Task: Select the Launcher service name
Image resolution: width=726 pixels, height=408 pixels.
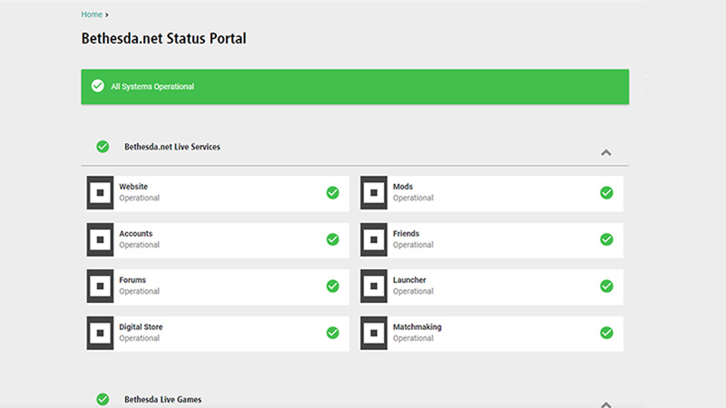Action: [409, 280]
